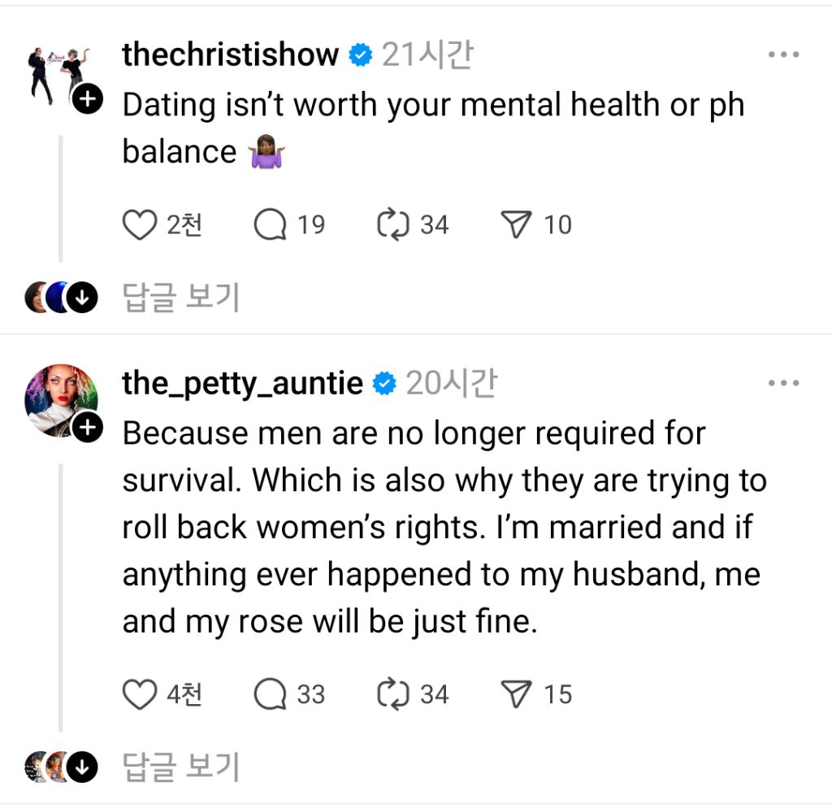Repost thechristishow's post

click(394, 225)
